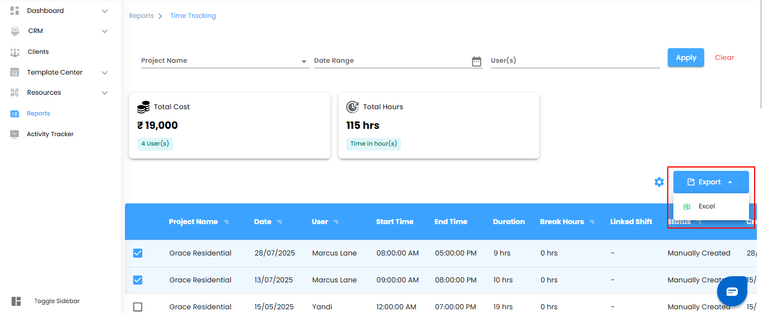Viewport: 763px width, 316px height.
Task: Click the filter icon next to Date column
Action: coord(279,222)
